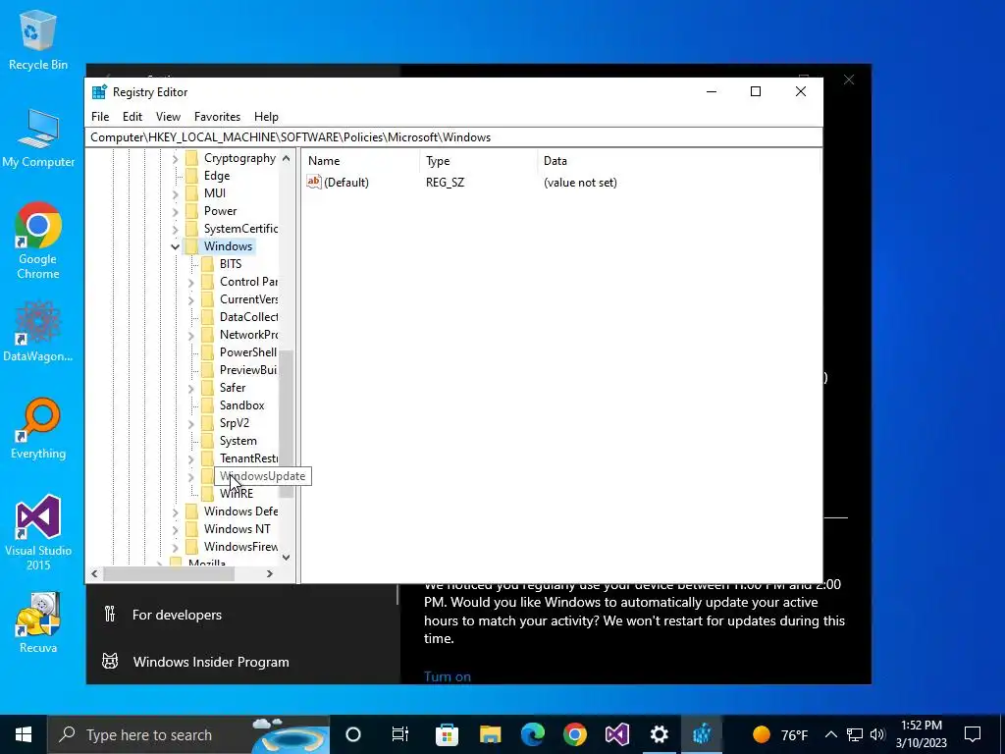1005x754 pixels.
Task: Select the Edge key in the tree
Action: click(217, 176)
